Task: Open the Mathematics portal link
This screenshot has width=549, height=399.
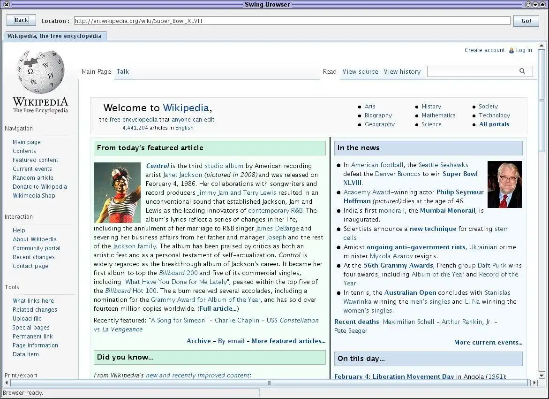Action: tap(438, 115)
